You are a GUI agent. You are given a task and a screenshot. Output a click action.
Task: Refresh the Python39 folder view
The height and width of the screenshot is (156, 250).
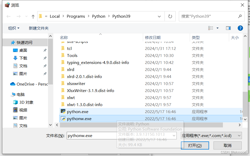[x=170, y=16]
